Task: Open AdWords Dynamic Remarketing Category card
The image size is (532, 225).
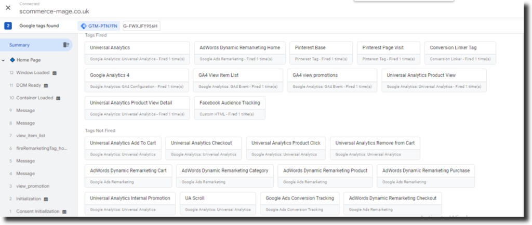Action: point(224,176)
